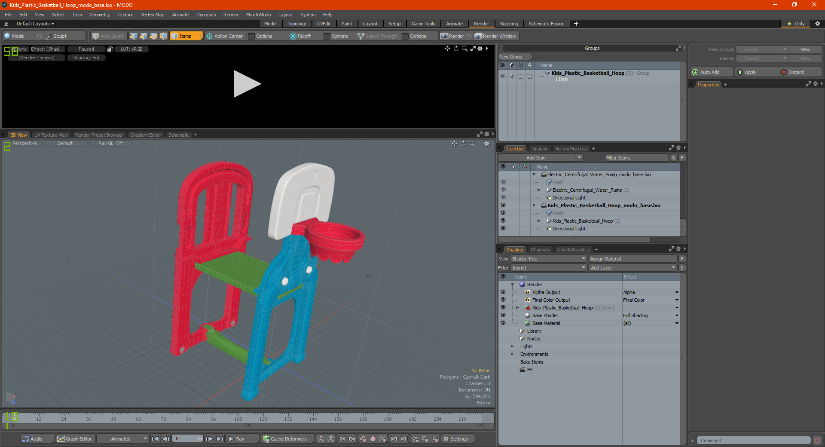Select the Items selection mode
The width and height of the screenshot is (825, 447).
[186, 36]
